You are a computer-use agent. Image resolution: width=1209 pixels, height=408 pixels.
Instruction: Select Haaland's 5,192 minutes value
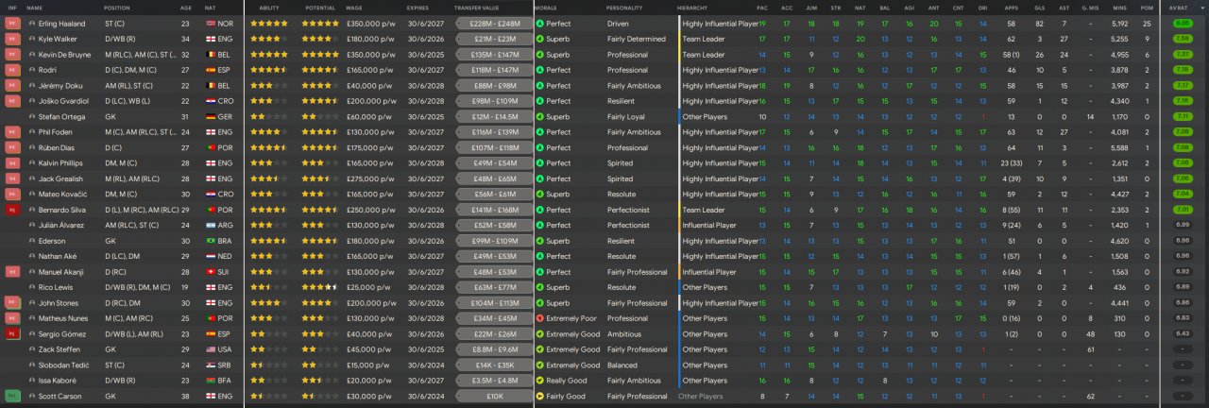[1119, 24]
